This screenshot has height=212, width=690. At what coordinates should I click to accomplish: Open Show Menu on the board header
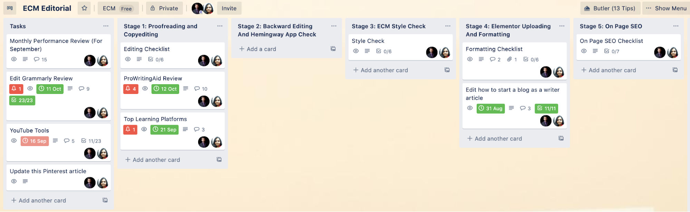click(x=666, y=8)
